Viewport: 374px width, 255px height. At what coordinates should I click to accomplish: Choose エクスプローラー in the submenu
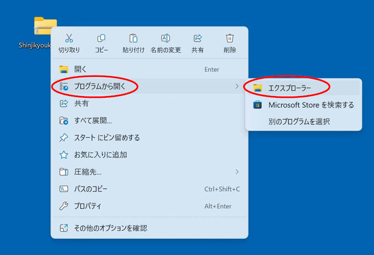(303, 88)
